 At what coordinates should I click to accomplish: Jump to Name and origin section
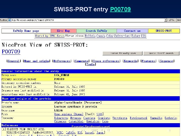[36, 61]
